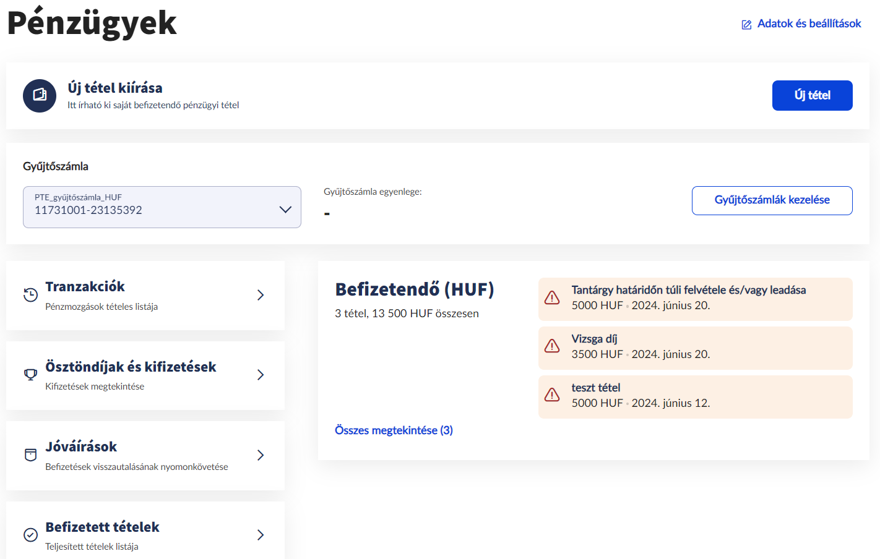The image size is (880, 559).
Task: Click the Gyűjtőszámlák kezelése button
Action: tap(772, 200)
